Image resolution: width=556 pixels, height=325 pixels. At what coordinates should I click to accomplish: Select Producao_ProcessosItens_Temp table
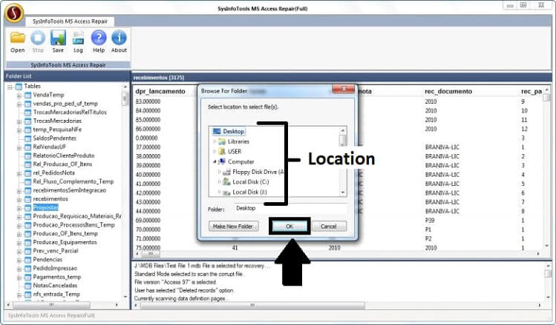(x=73, y=225)
